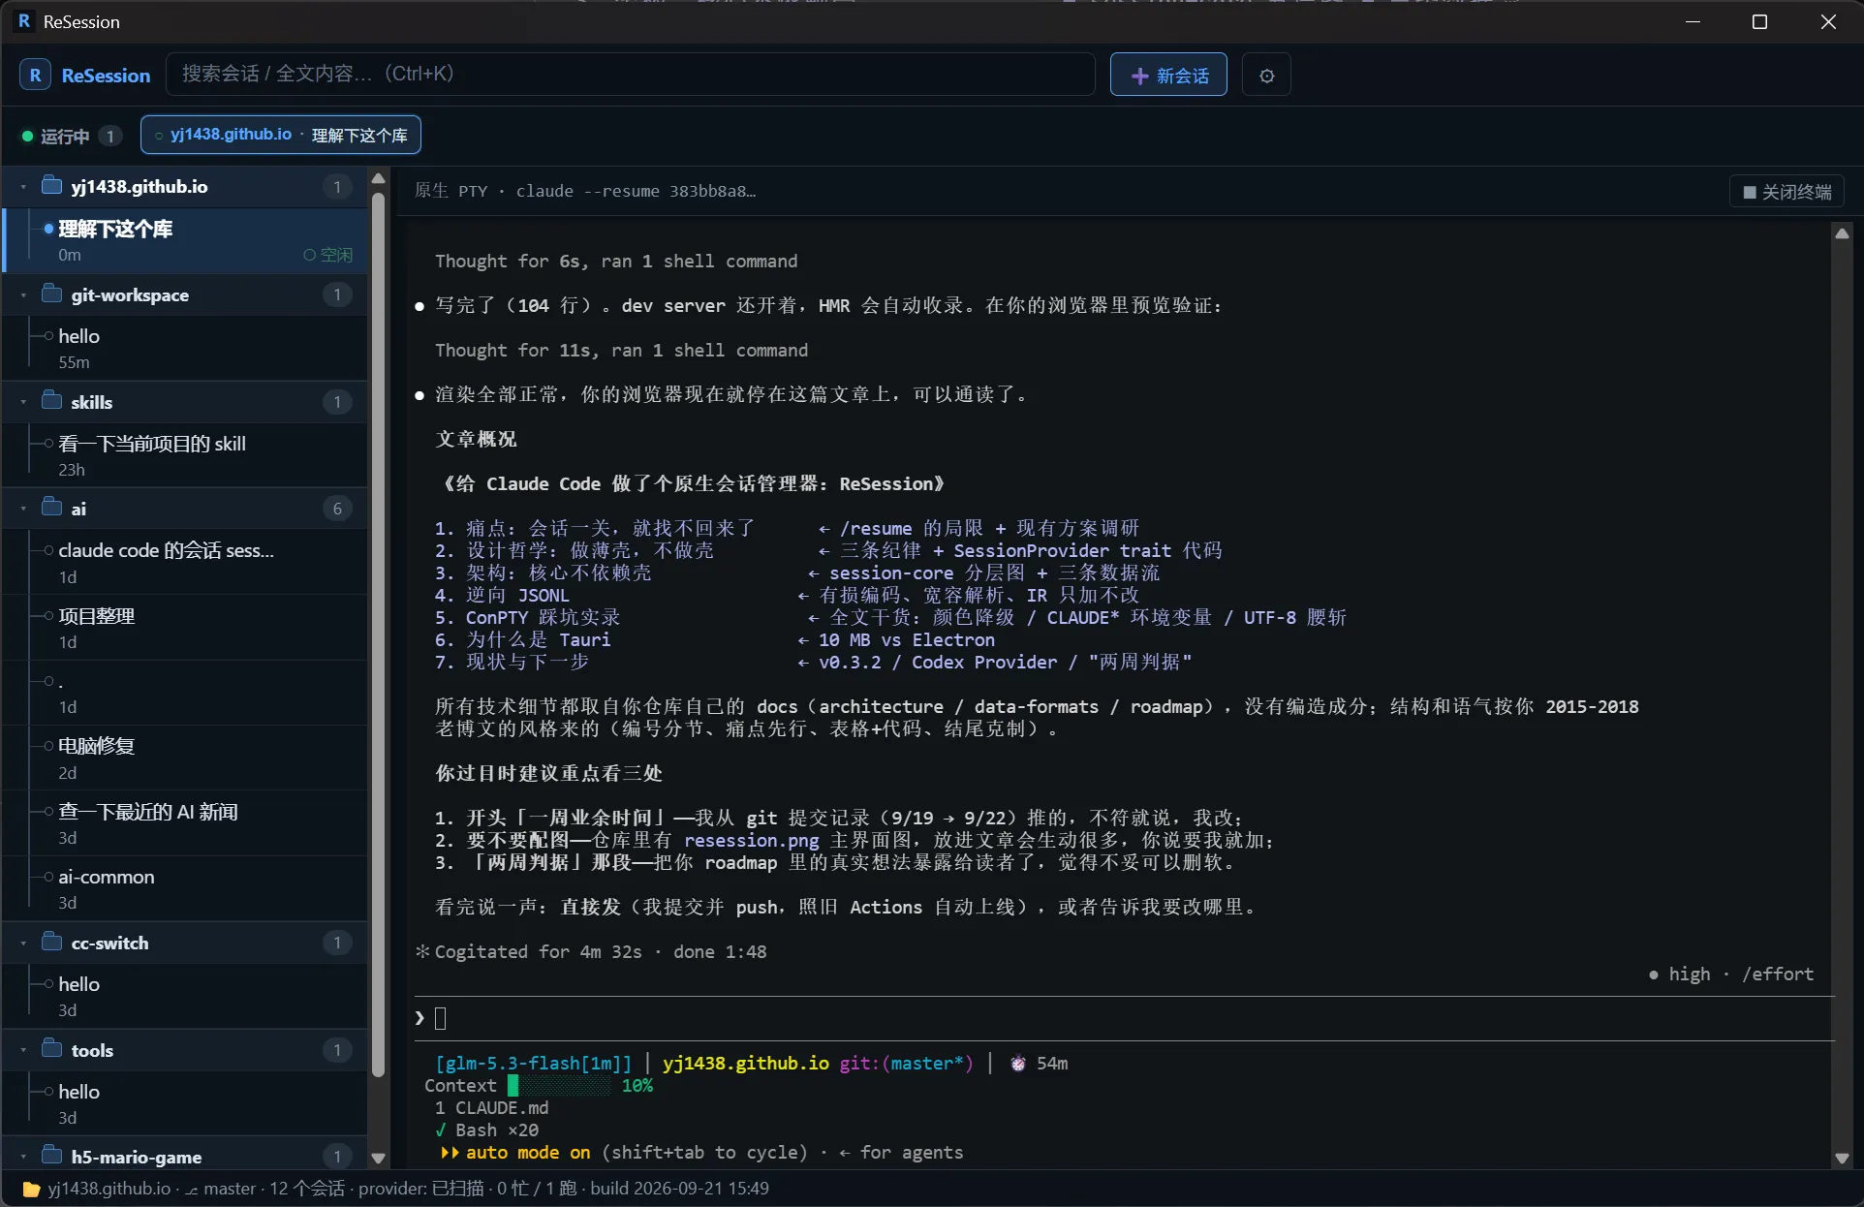Screen dimensions: 1864x1207
Task: Click sidebar scrollbar up arrow
Action: [x=379, y=178]
